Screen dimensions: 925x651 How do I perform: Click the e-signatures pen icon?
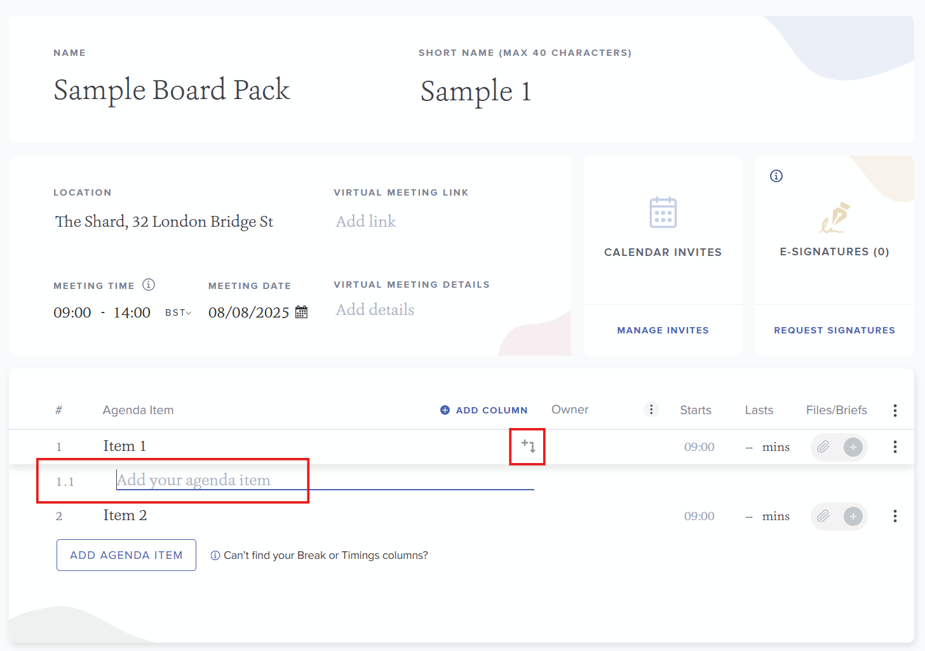point(835,218)
